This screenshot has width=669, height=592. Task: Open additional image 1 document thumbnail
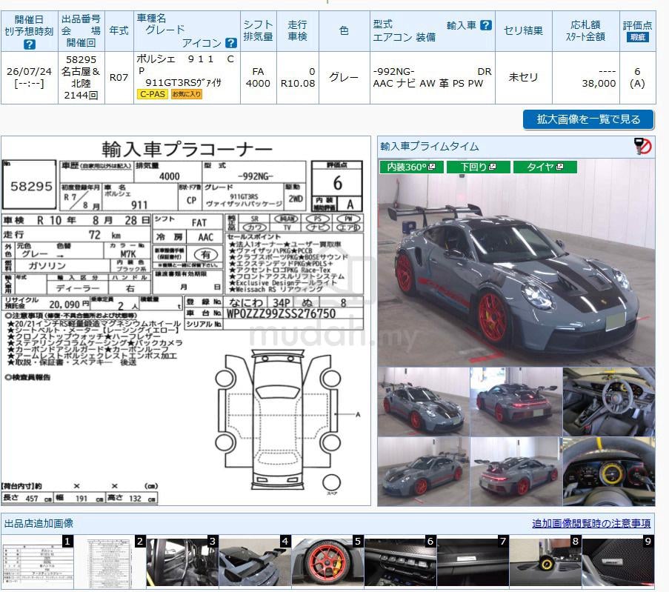pos(38,562)
